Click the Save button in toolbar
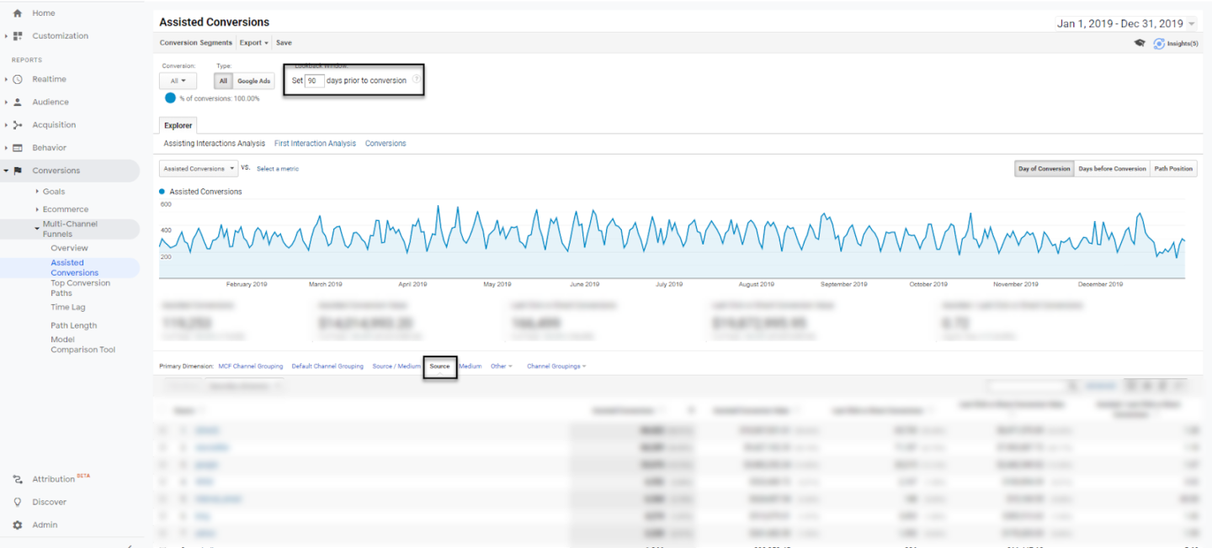The width and height of the screenshot is (1212, 548). (284, 43)
